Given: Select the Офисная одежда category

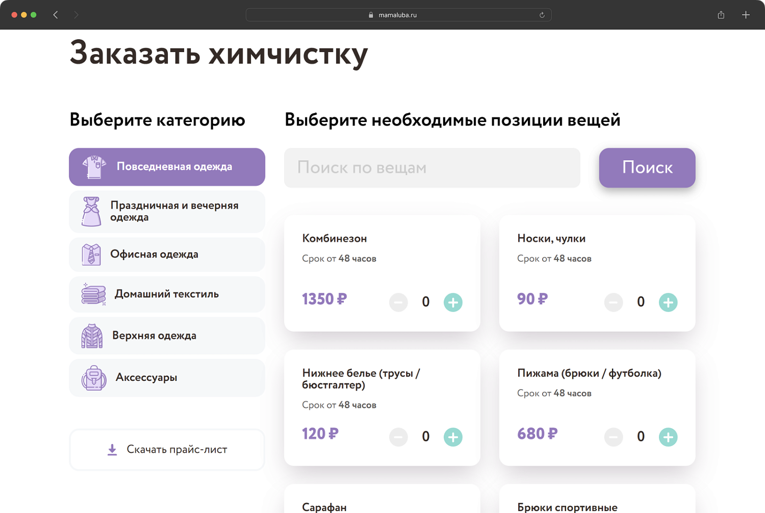Looking at the screenshot, I should point(167,254).
